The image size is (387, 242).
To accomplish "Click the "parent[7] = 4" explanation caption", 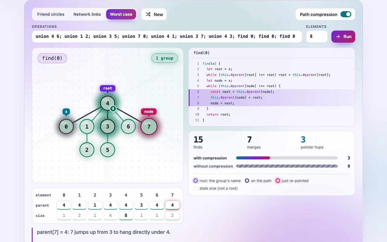I will point(104,232).
